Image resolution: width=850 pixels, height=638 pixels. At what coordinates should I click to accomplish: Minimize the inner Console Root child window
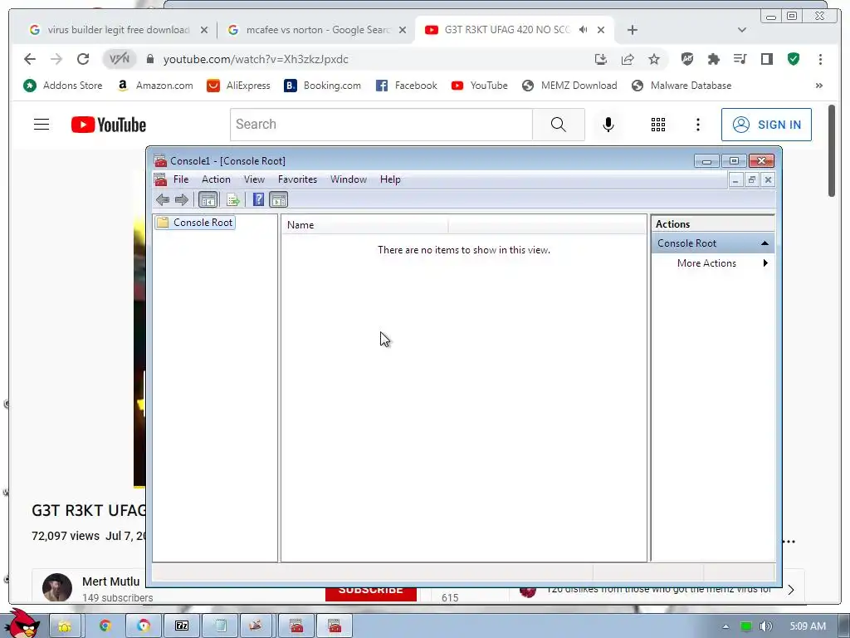pyautogui.click(x=735, y=179)
